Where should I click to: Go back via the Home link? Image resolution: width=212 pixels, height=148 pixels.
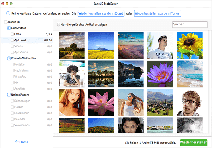point(22,142)
